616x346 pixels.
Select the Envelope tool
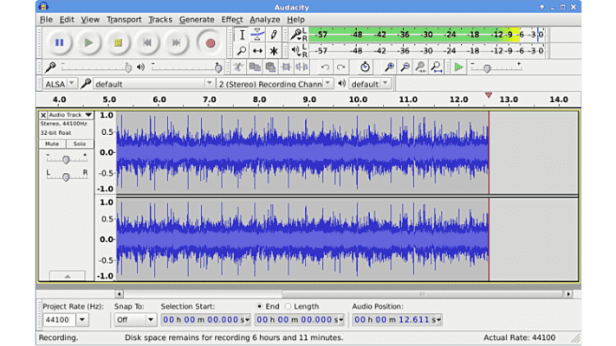[257, 35]
